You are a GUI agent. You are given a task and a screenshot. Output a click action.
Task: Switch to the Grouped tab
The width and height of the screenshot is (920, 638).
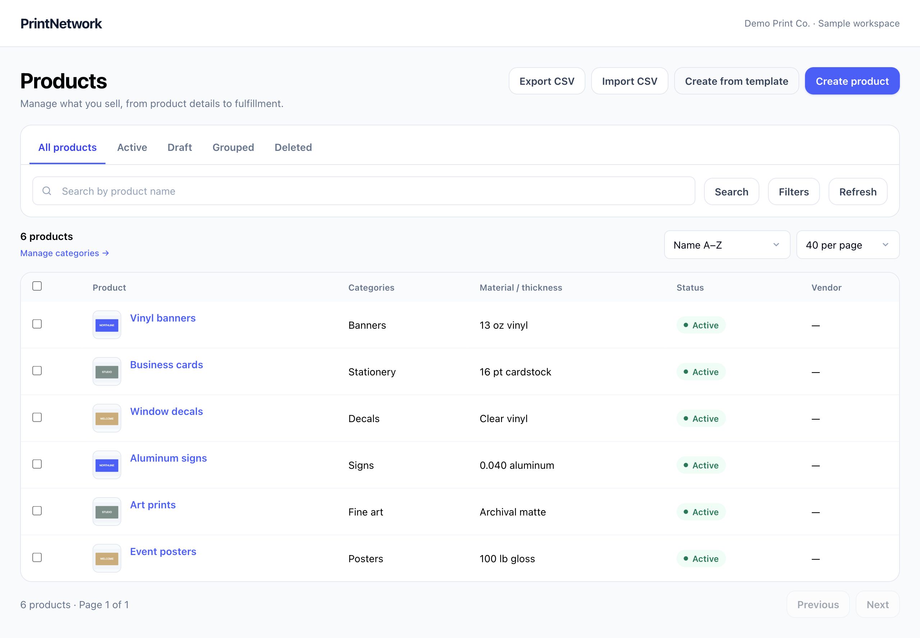coord(233,148)
